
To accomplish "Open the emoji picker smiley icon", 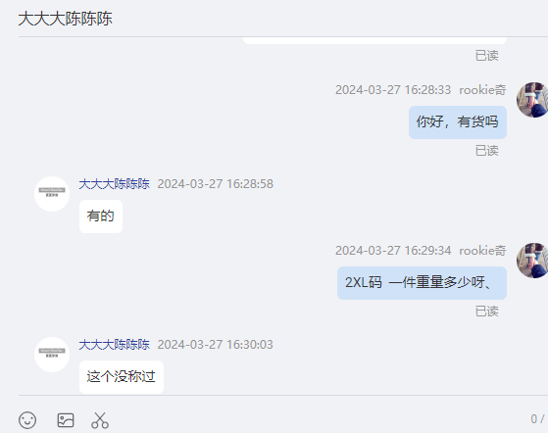I will 27,420.
